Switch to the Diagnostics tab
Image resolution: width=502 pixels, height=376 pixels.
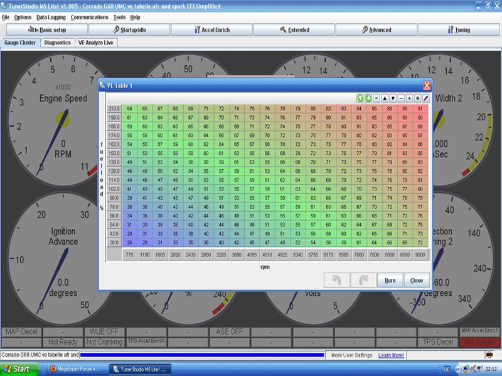click(x=57, y=43)
